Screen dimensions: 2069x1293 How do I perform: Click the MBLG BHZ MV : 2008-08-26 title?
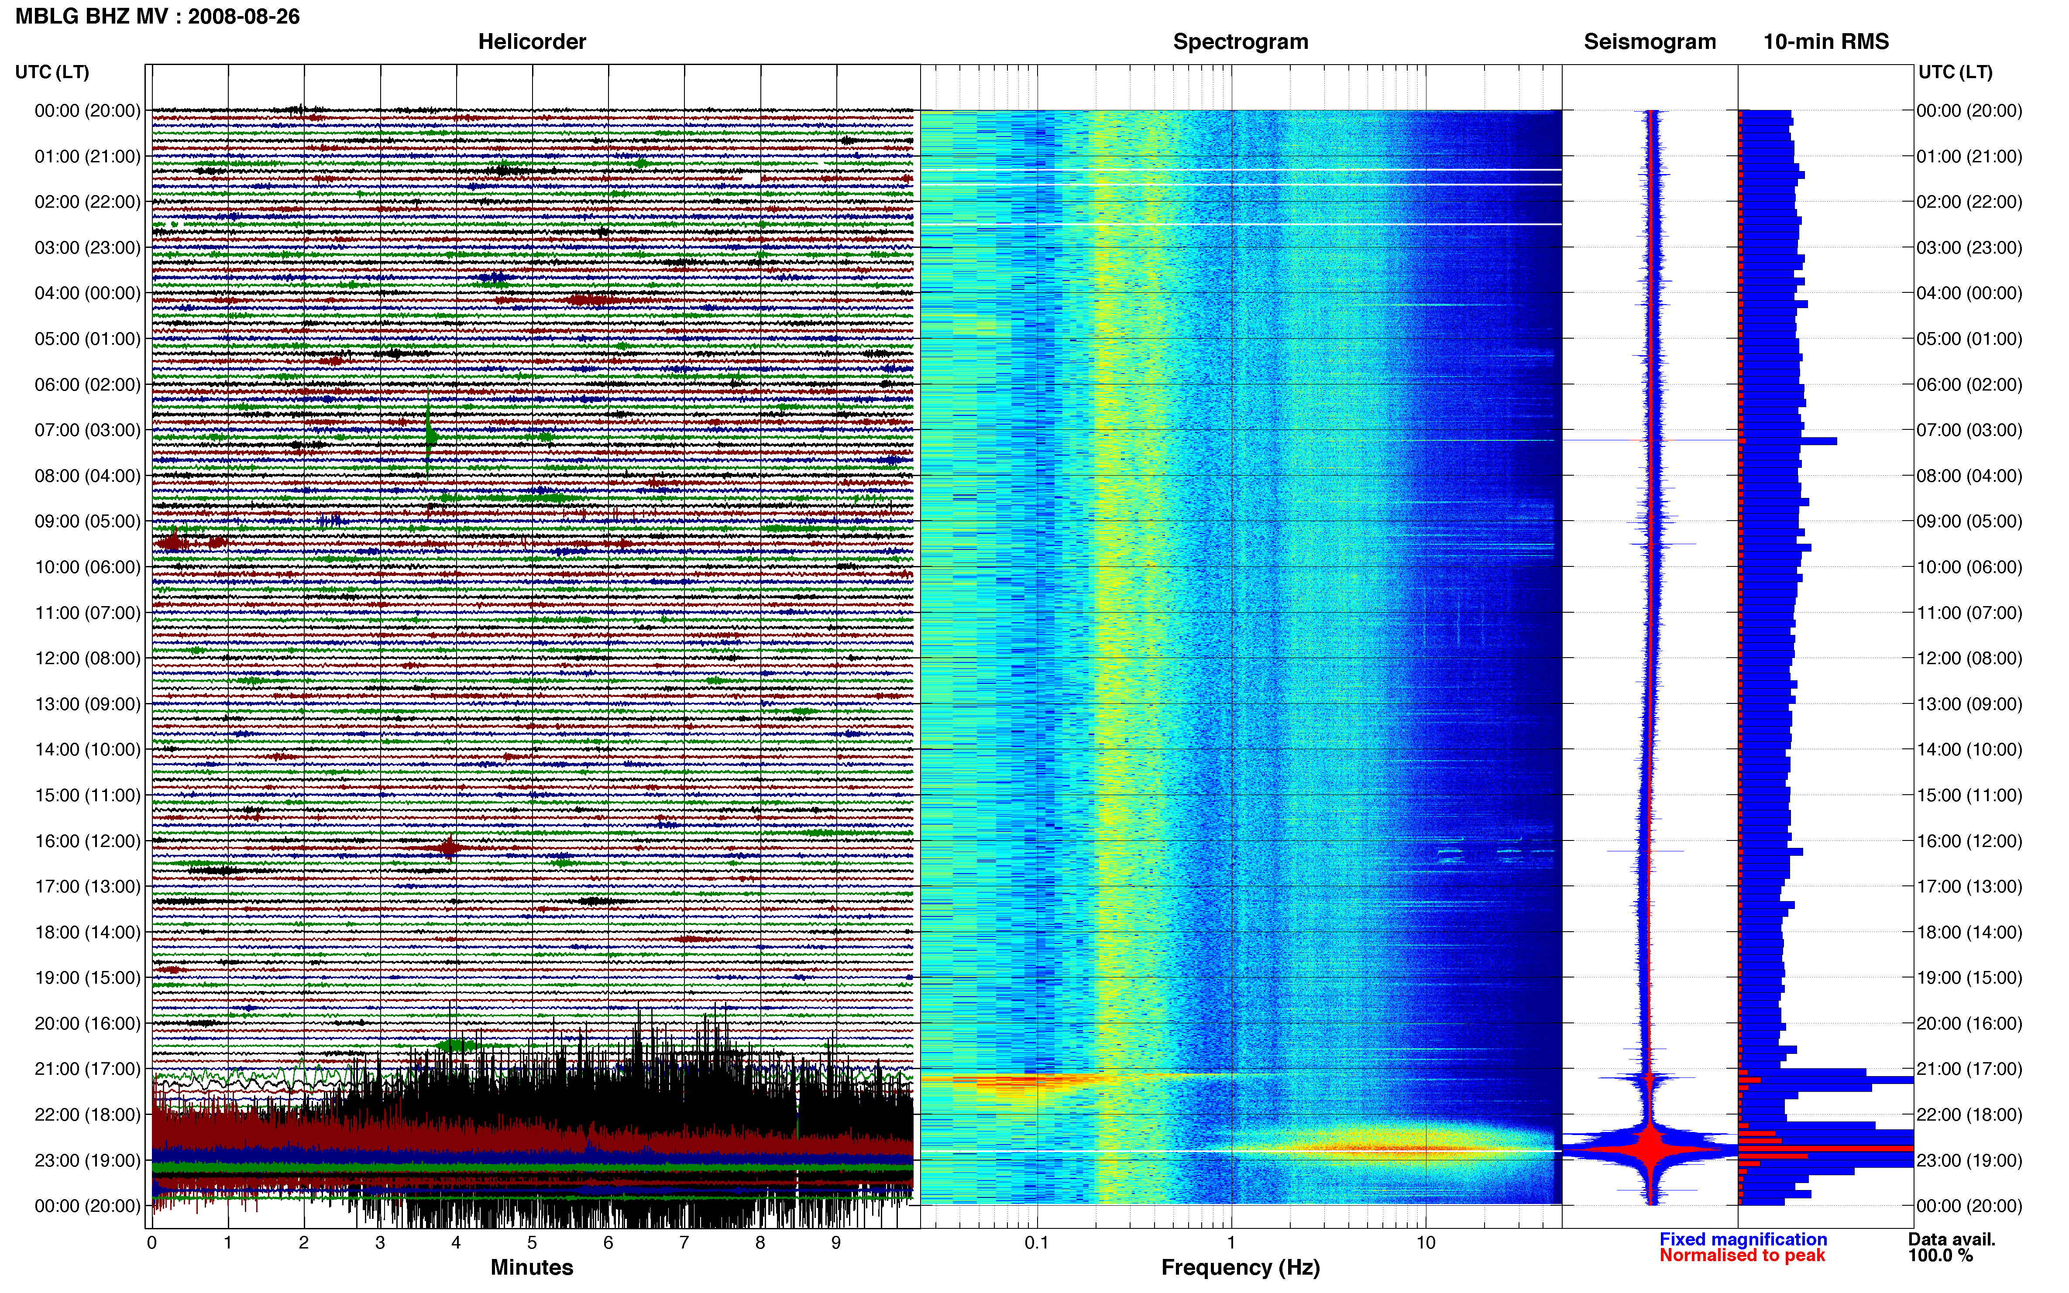click(158, 16)
